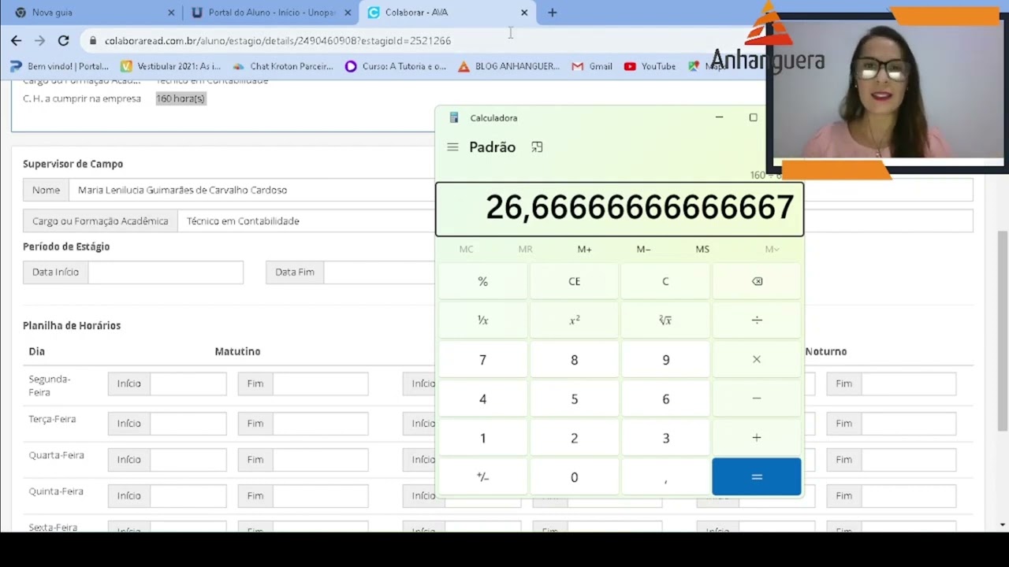Click the plus/minus sign toggle key

coord(483,477)
